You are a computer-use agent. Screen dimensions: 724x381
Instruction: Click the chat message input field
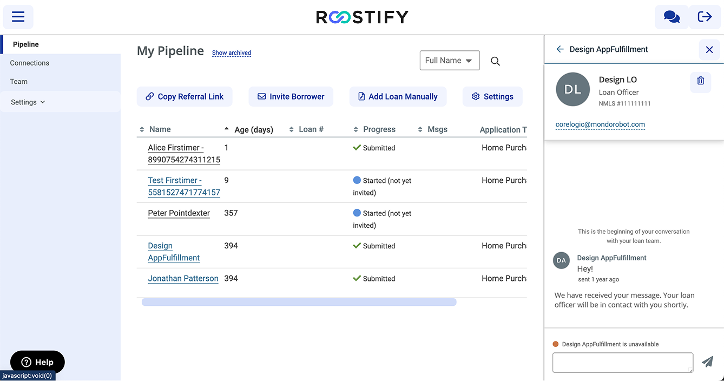pyautogui.click(x=623, y=363)
